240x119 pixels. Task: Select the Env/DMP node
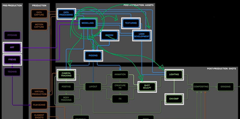tap(174, 99)
